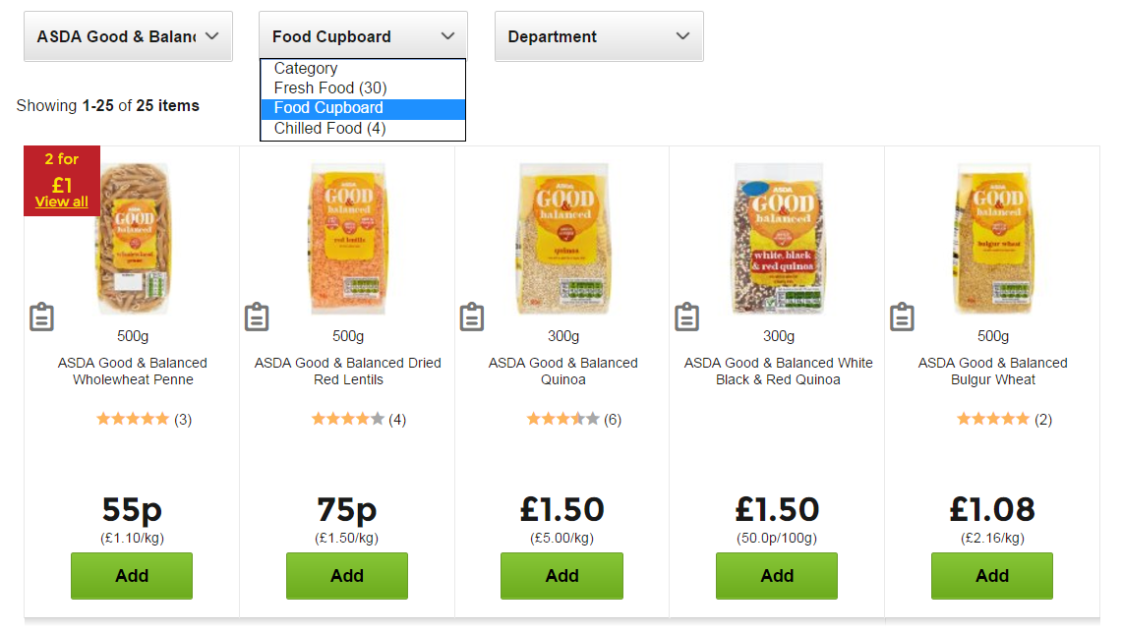Click the shopping list icon for White Black & Red Quinoa
This screenshot has width=1122, height=633.
686,316
